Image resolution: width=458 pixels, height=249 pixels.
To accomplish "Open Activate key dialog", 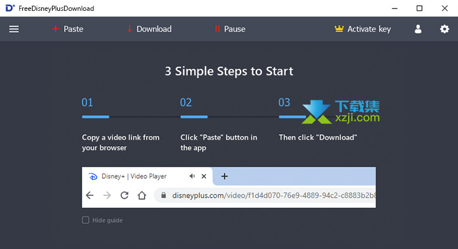I will click(x=362, y=29).
